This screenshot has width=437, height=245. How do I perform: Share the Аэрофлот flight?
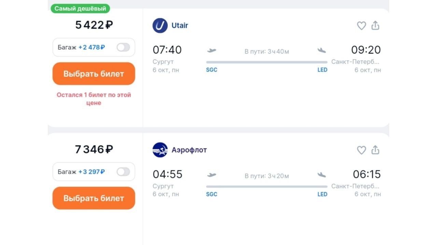pos(375,150)
